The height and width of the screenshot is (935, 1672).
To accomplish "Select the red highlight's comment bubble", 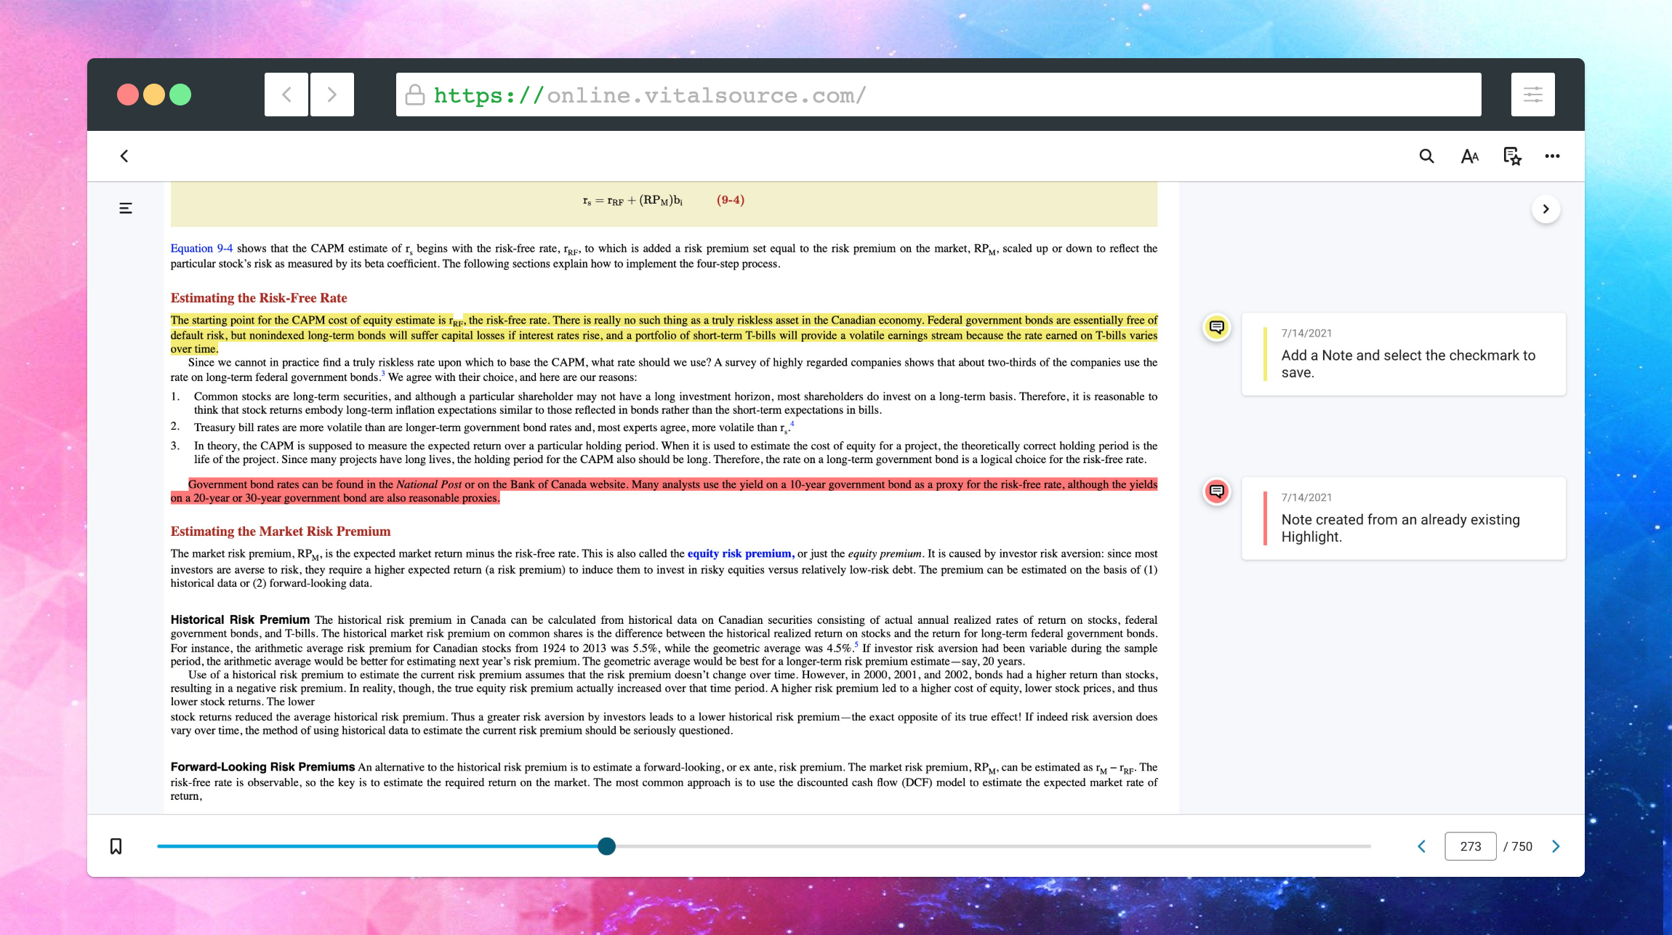I will tap(1216, 491).
